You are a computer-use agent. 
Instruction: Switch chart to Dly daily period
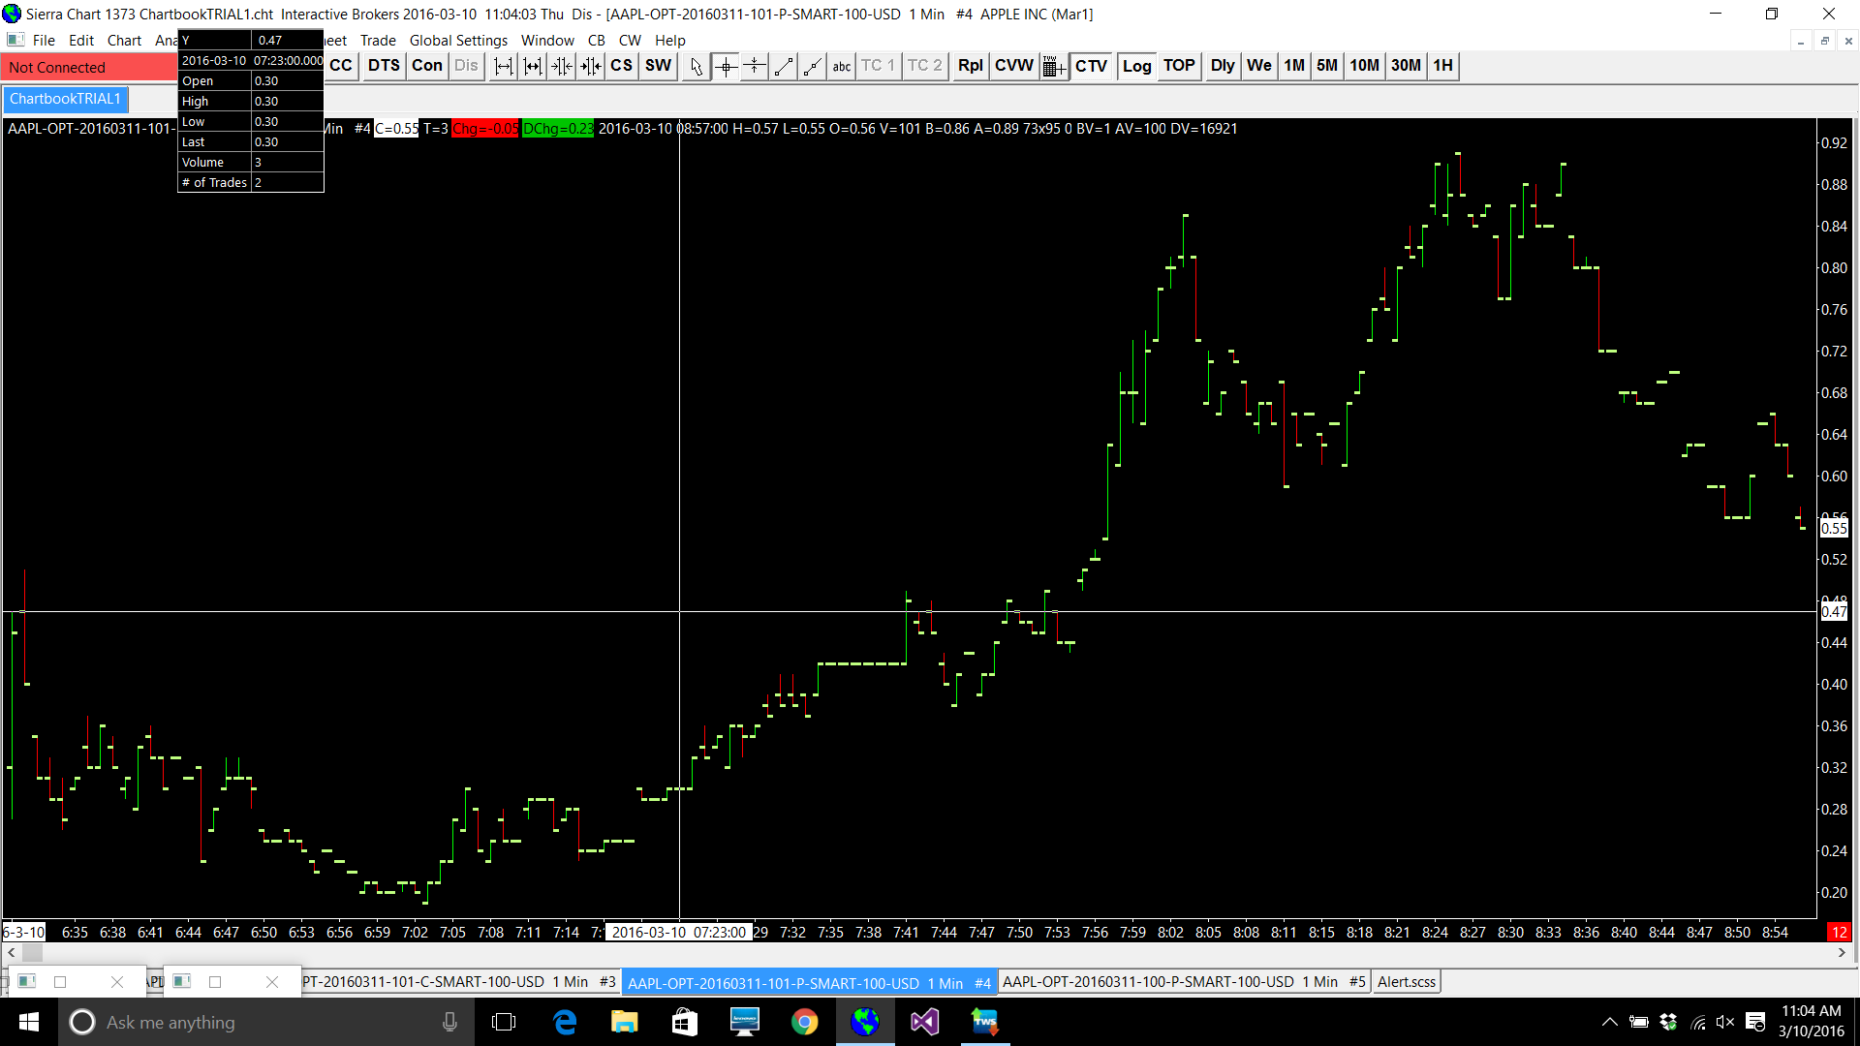click(1223, 66)
